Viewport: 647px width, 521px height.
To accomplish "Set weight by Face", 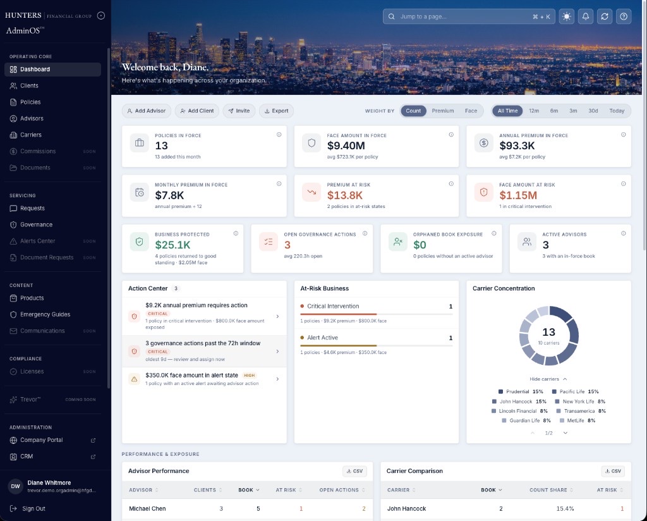I will coord(471,111).
